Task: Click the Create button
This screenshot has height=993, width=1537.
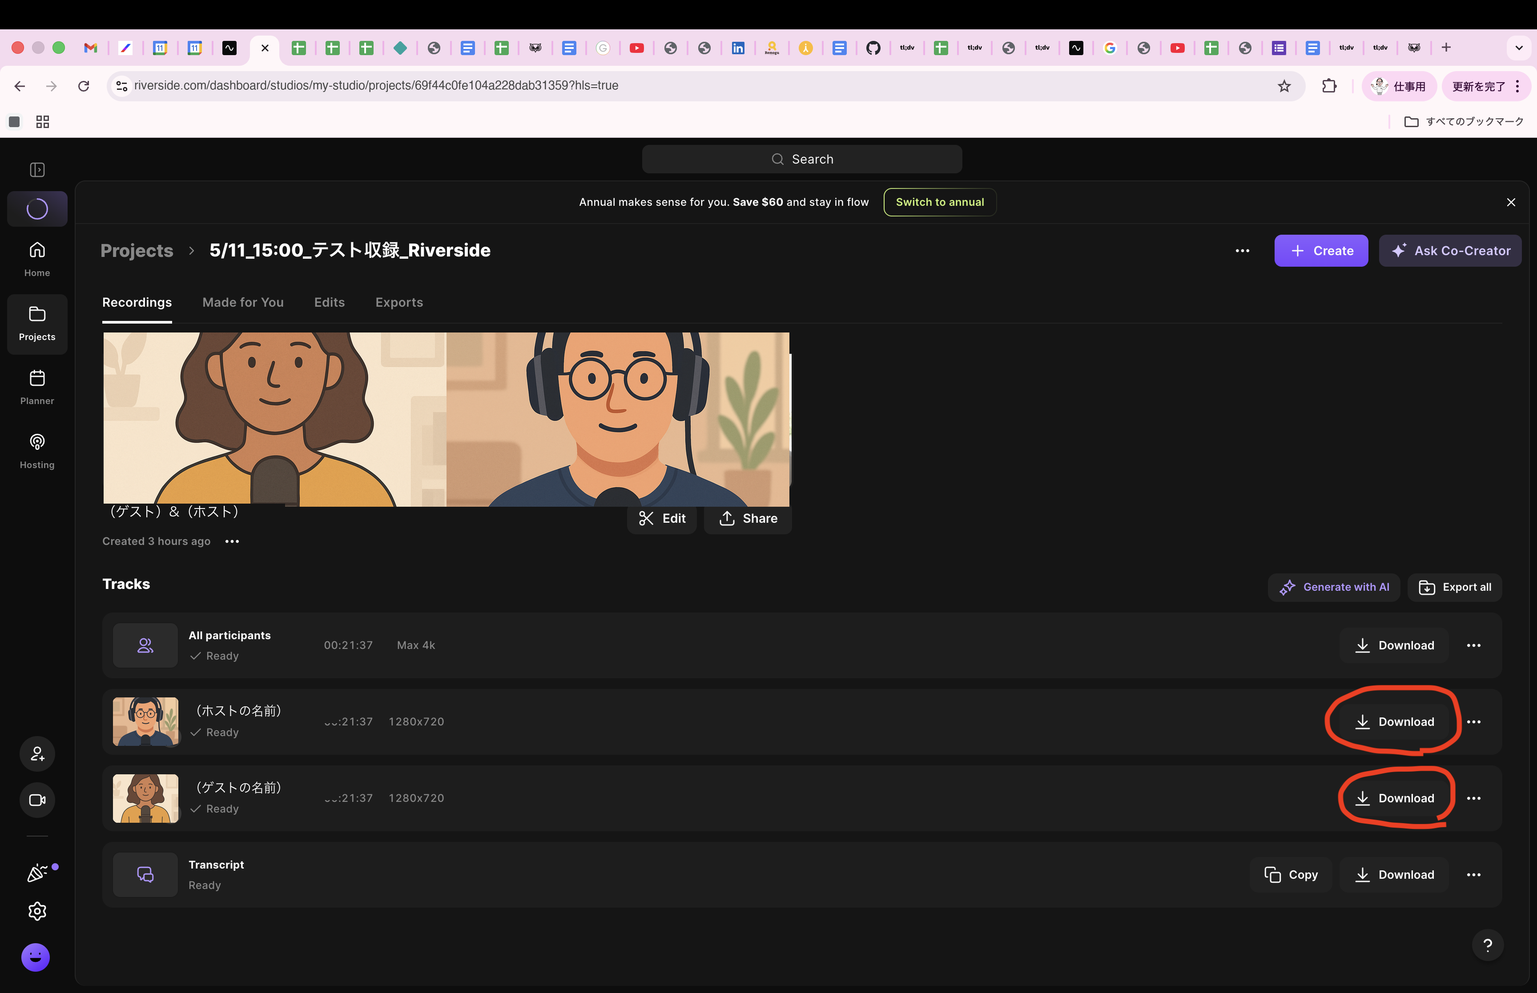Action: 1321,251
